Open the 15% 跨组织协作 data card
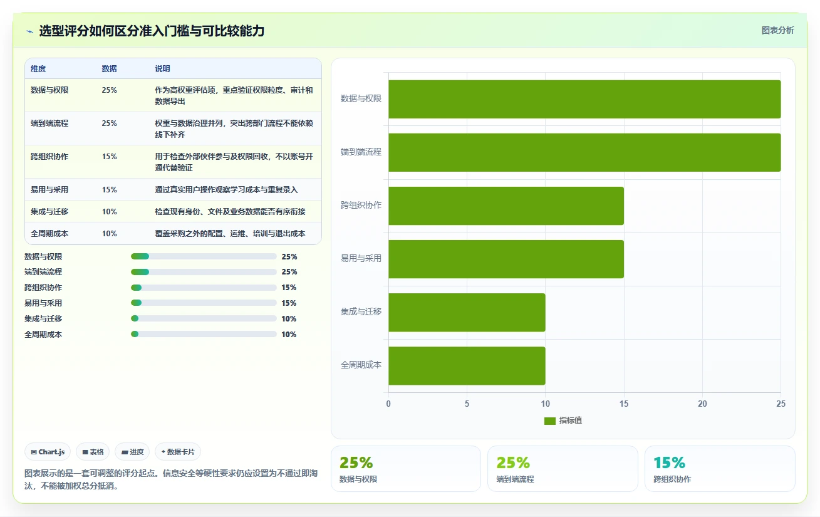Image resolution: width=820 pixels, height=517 pixels. pyautogui.click(x=720, y=469)
